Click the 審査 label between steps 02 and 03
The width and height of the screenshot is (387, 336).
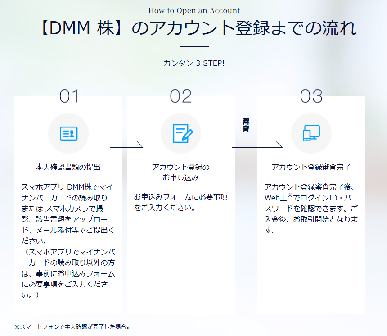(x=246, y=125)
